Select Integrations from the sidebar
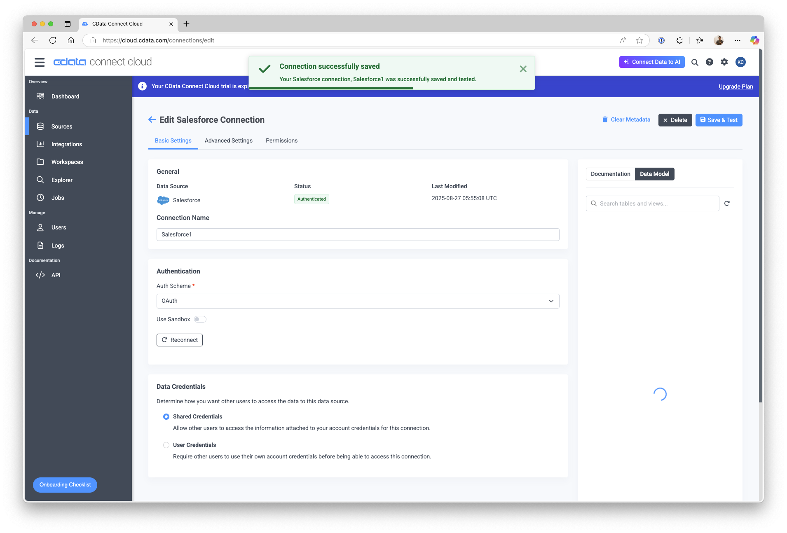This screenshot has height=533, width=787. point(66,144)
